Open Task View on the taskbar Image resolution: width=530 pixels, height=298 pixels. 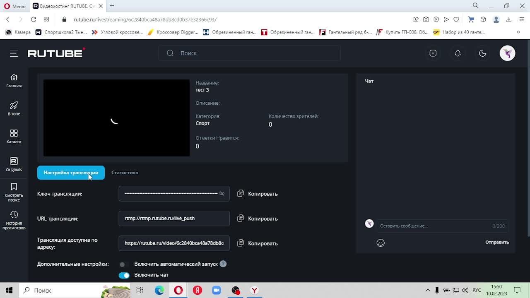(140, 290)
